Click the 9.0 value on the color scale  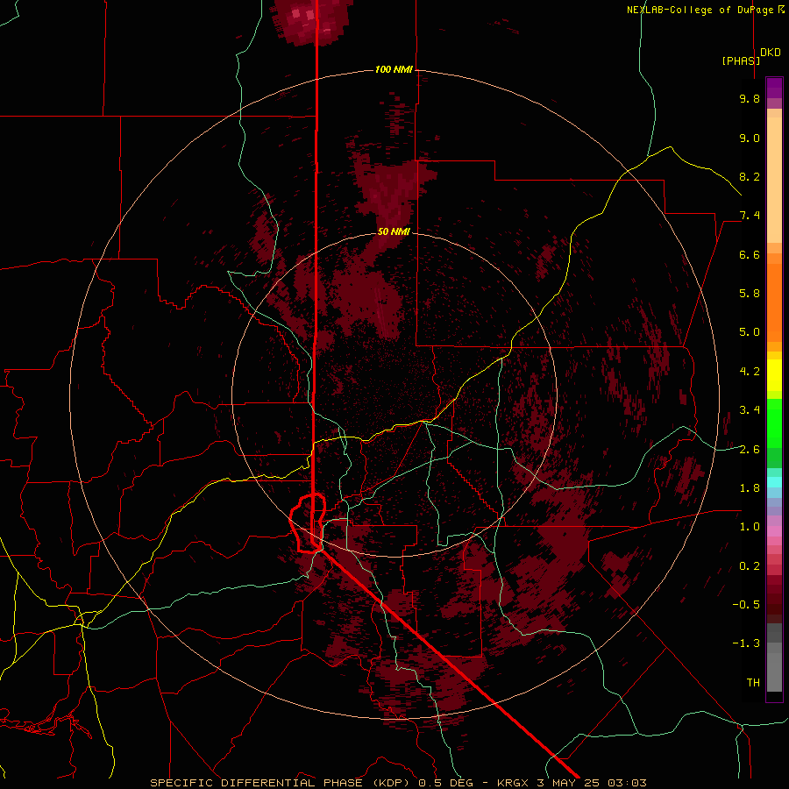(x=750, y=138)
